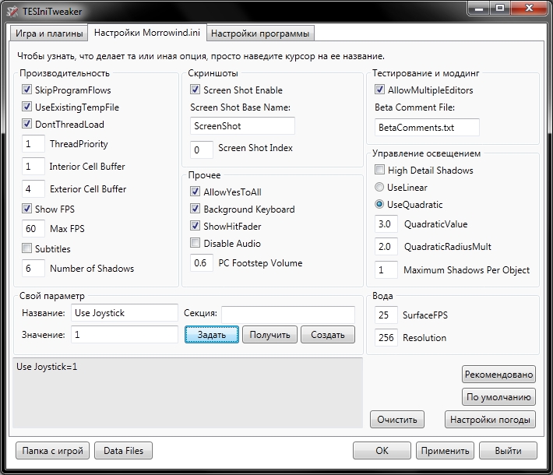The width and height of the screenshot is (553, 475).
Task: Click the Получить button
Action: click(269, 335)
